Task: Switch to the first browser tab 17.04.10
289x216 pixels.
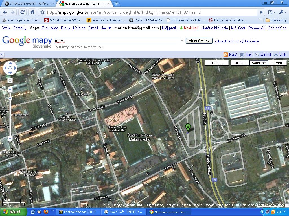Action: 28,4
